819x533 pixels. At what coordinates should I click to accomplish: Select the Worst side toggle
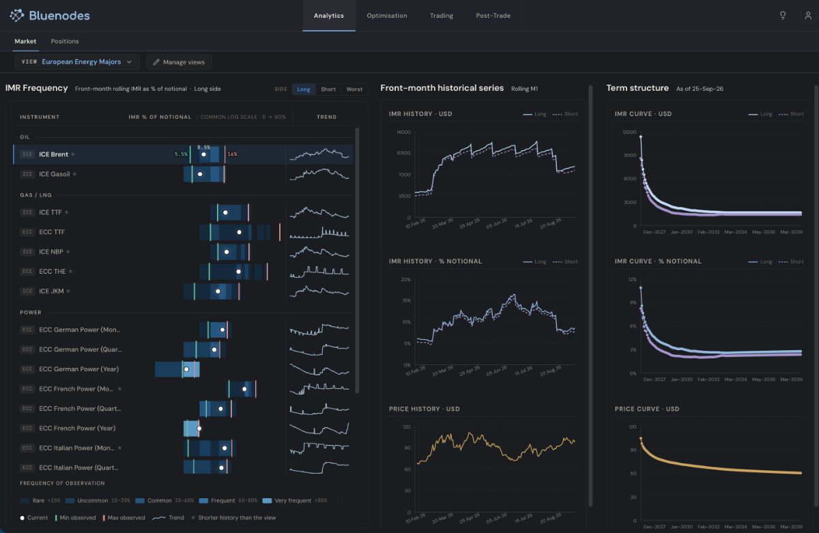(x=354, y=89)
